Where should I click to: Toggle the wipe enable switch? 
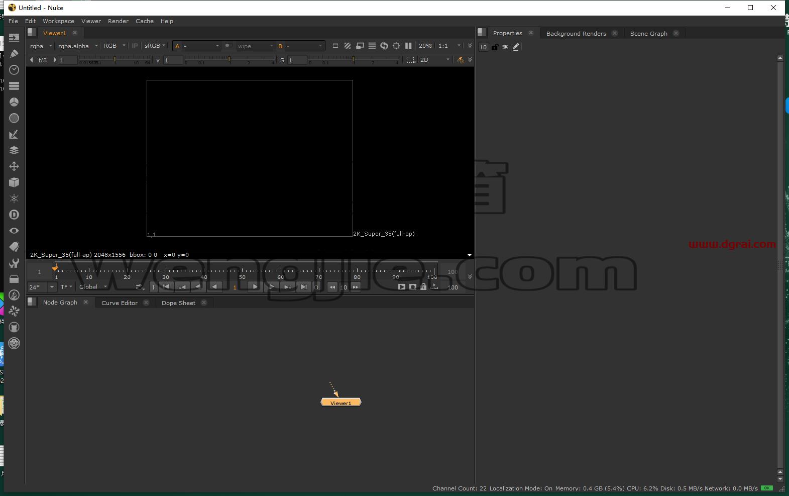click(x=228, y=46)
